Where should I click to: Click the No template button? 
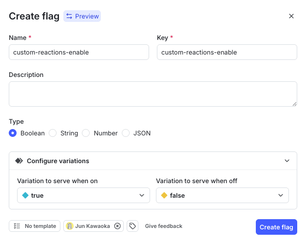(x=35, y=226)
